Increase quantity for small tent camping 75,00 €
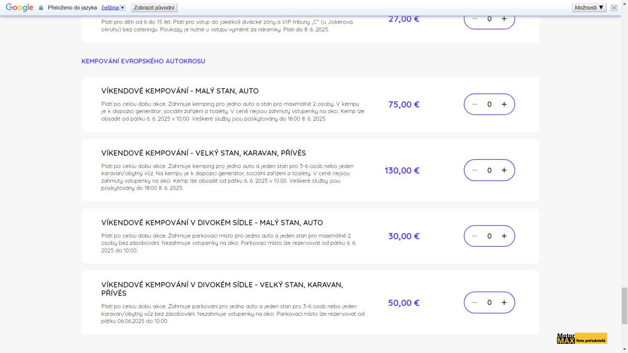628x353 pixels. [504, 104]
